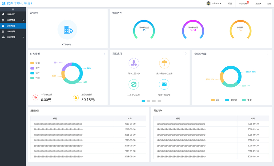Open the 收件箱 gauge showing 35
The height and width of the screenshot is (166, 274).
pyautogui.click(x=240, y=29)
